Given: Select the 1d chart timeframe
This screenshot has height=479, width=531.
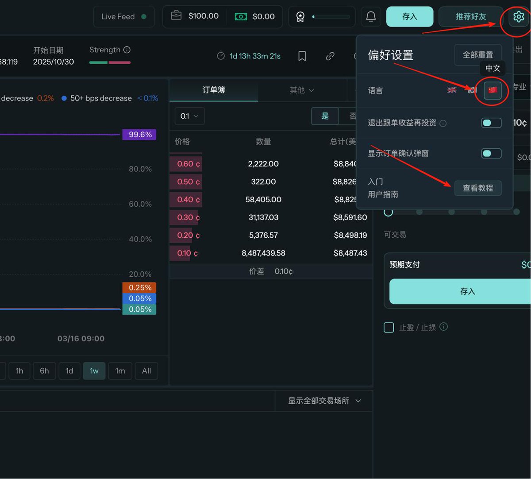Looking at the screenshot, I should coord(69,371).
